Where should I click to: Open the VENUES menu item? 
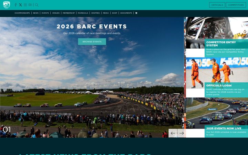56,13
